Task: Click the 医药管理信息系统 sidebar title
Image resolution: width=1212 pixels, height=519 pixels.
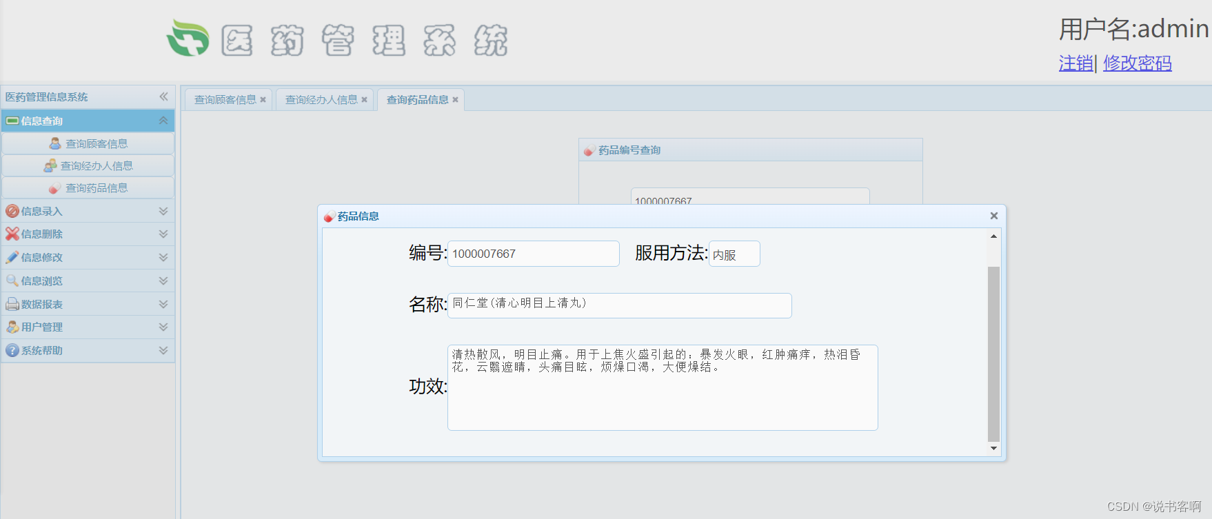Action: [47, 96]
